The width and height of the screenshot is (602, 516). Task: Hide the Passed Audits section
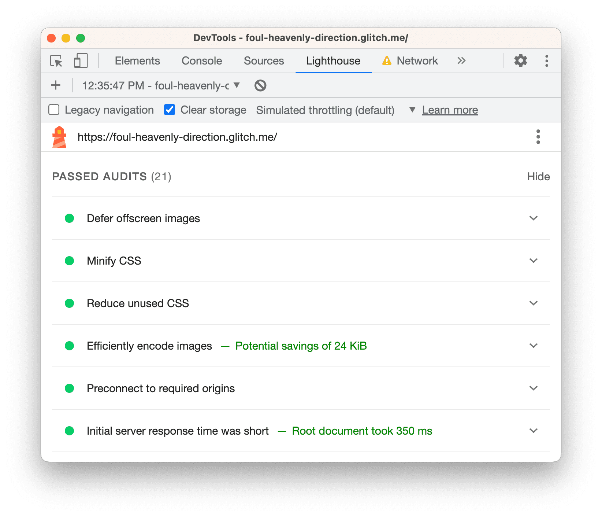[x=538, y=177]
